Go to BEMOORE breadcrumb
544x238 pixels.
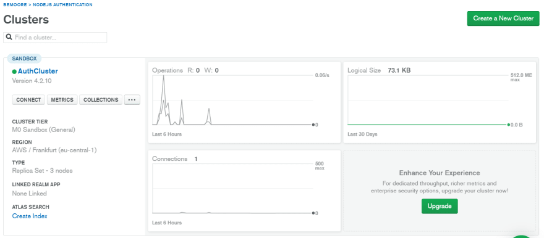pos(15,5)
